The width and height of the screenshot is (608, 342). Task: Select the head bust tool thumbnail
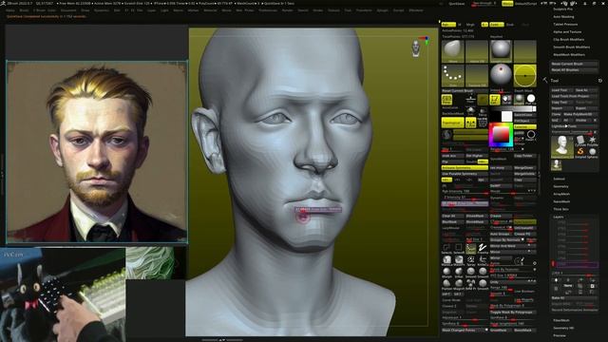pos(562,146)
